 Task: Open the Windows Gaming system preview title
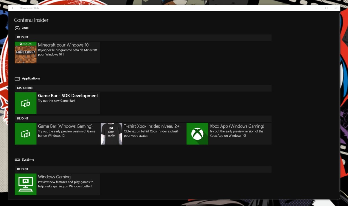(54, 177)
